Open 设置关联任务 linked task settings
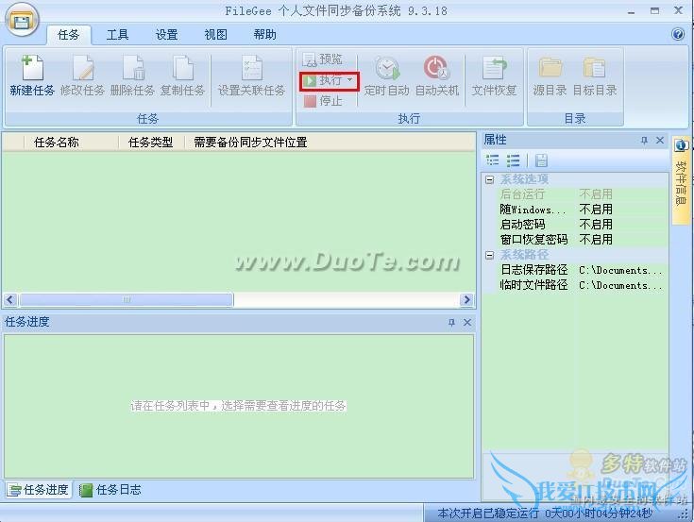Viewport: 694px width, 522px height. [x=251, y=76]
